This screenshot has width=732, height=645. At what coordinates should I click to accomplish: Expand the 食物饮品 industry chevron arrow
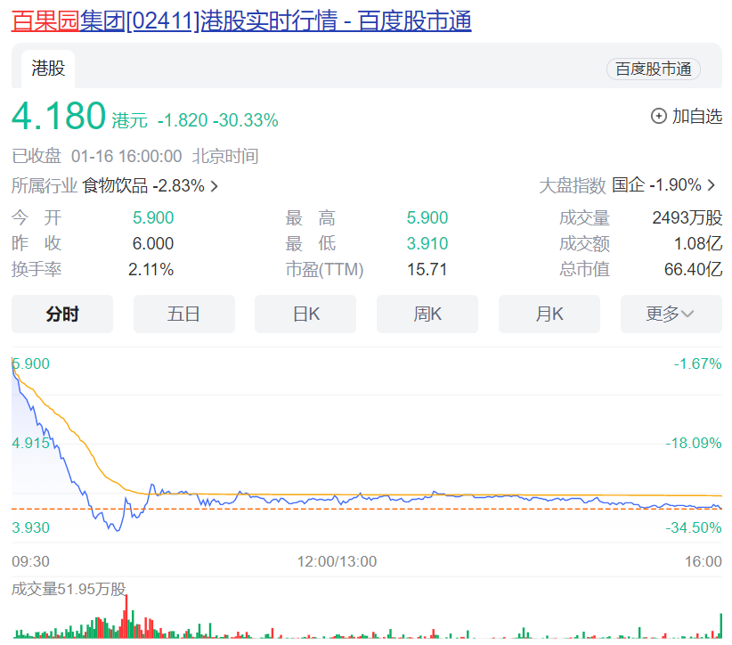pyautogui.click(x=215, y=186)
